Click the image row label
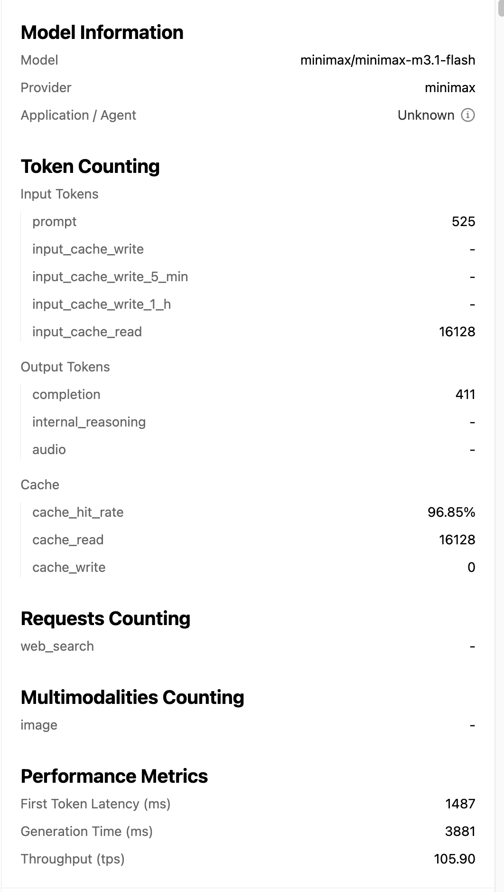Screen dimensions: 504x892 [x=39, y=725]
